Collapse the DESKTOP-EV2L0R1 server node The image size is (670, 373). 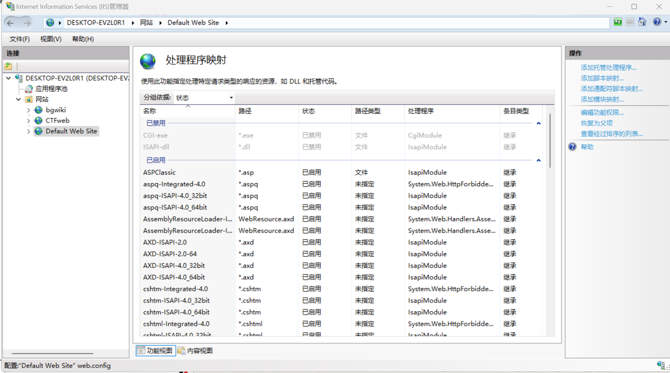pos(8,78)
